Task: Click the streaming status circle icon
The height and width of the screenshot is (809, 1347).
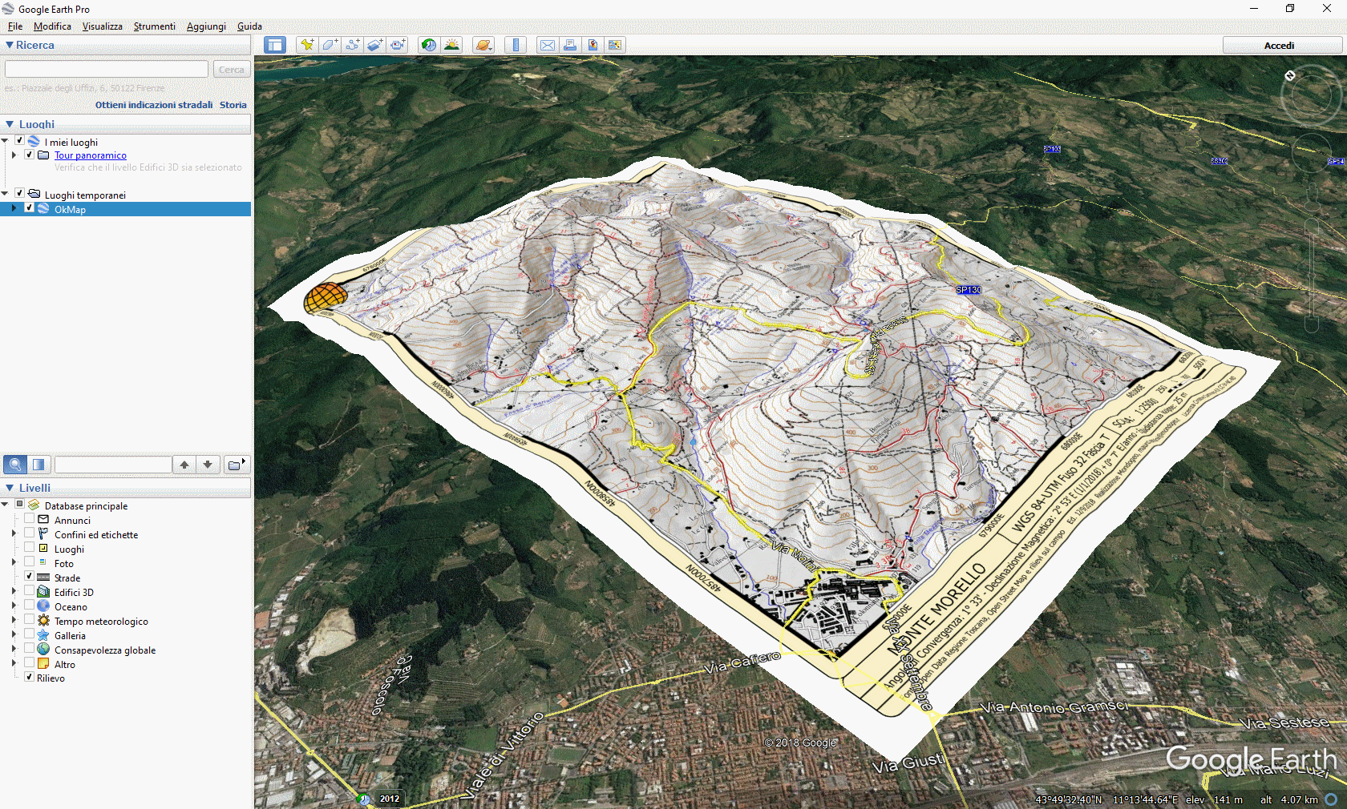Action: (1331, 799)
